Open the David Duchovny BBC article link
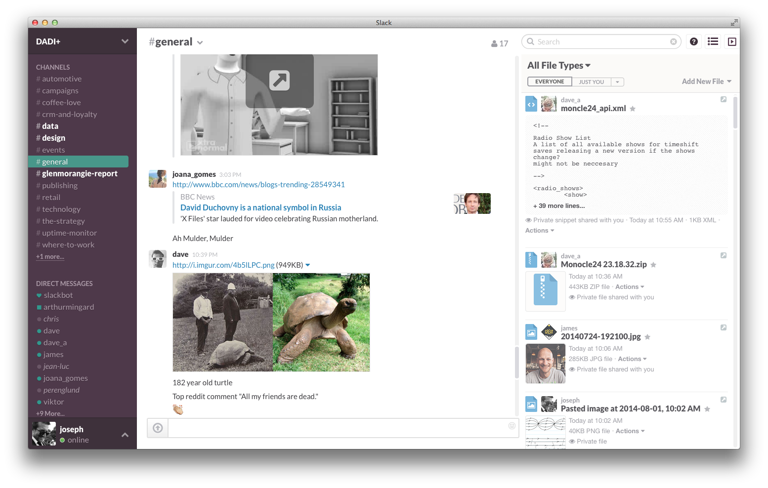 pos(260,207)
